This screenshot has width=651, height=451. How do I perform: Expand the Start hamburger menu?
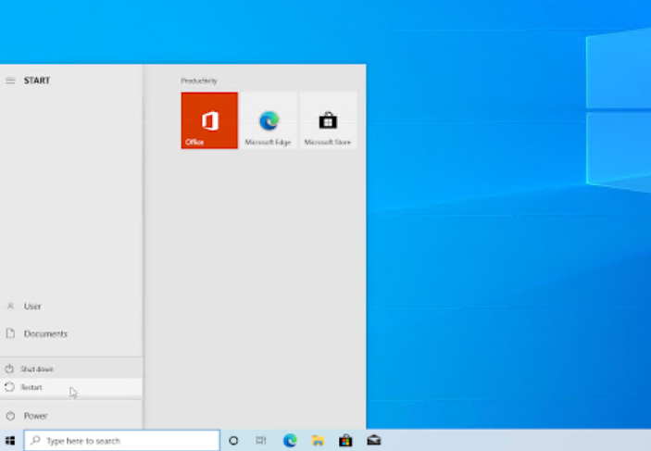pyautogui.click(x=10, y=81)
